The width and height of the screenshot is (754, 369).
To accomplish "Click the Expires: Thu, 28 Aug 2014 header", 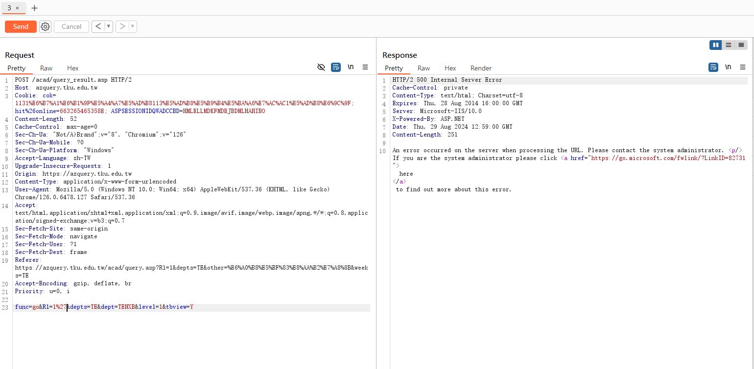I will point(457,103).
